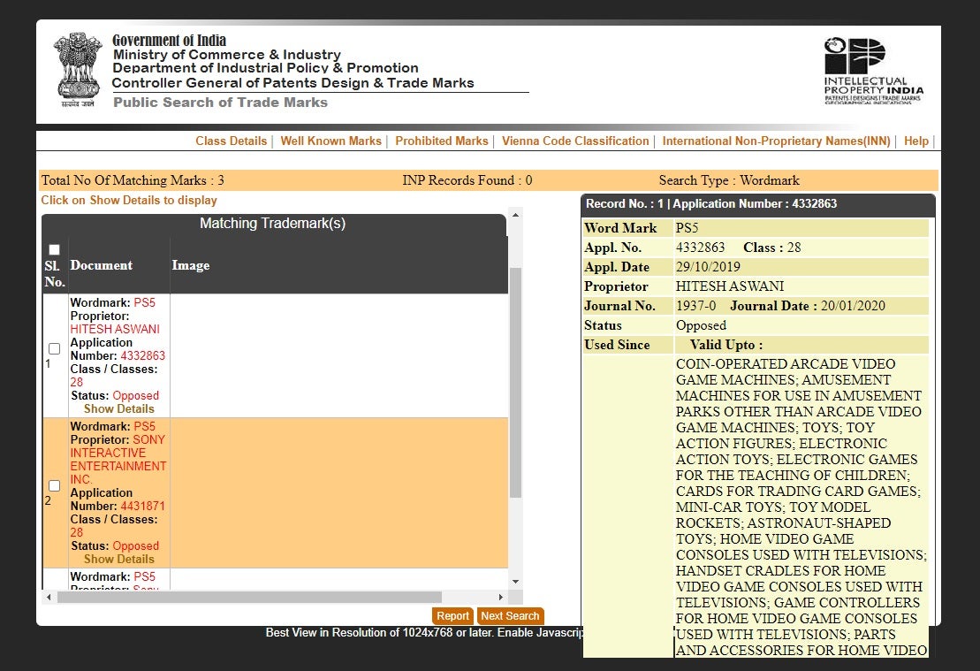Show Details for application 4332863
This screenshot has height=671, width=980.
[118, 408]
